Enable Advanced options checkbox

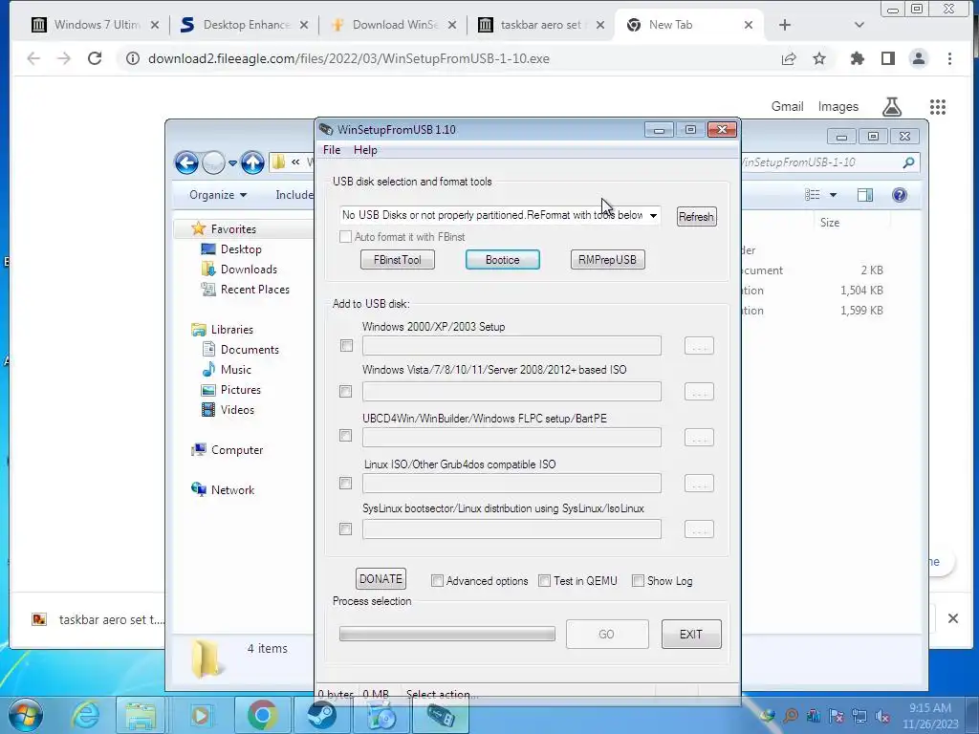437,581
